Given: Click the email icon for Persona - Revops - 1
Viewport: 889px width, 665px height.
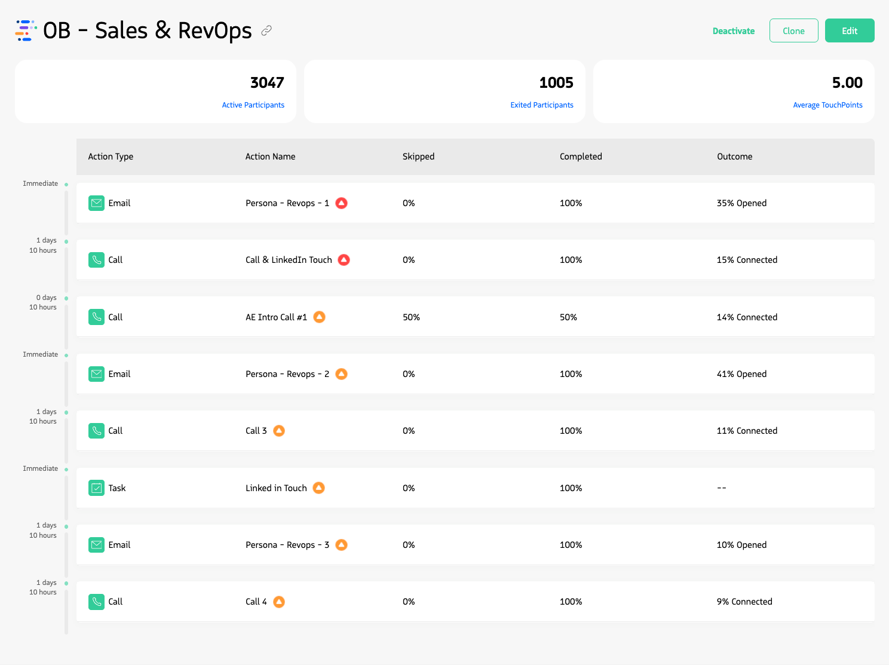Looking at the screenshot, I should pos(96,203).
